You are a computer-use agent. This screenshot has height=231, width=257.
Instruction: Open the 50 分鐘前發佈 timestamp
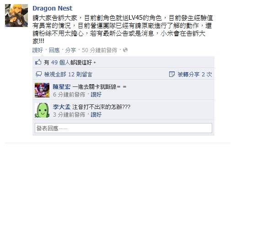(99, 50)
